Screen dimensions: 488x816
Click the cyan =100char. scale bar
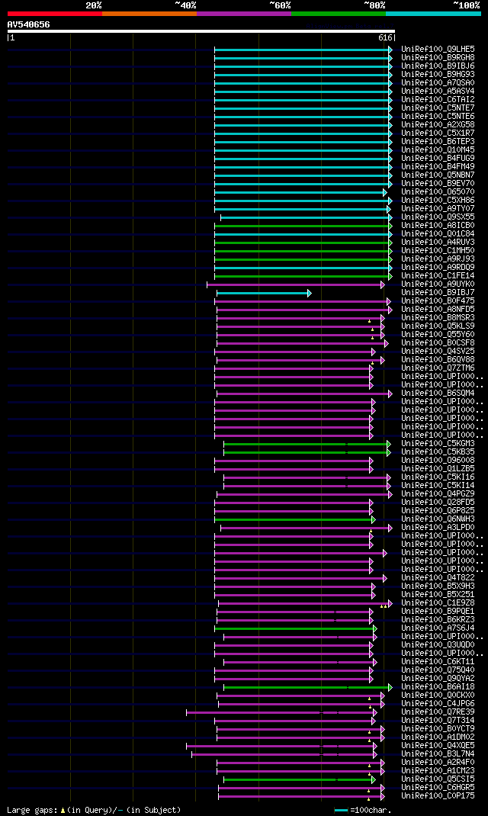[341, 810]
